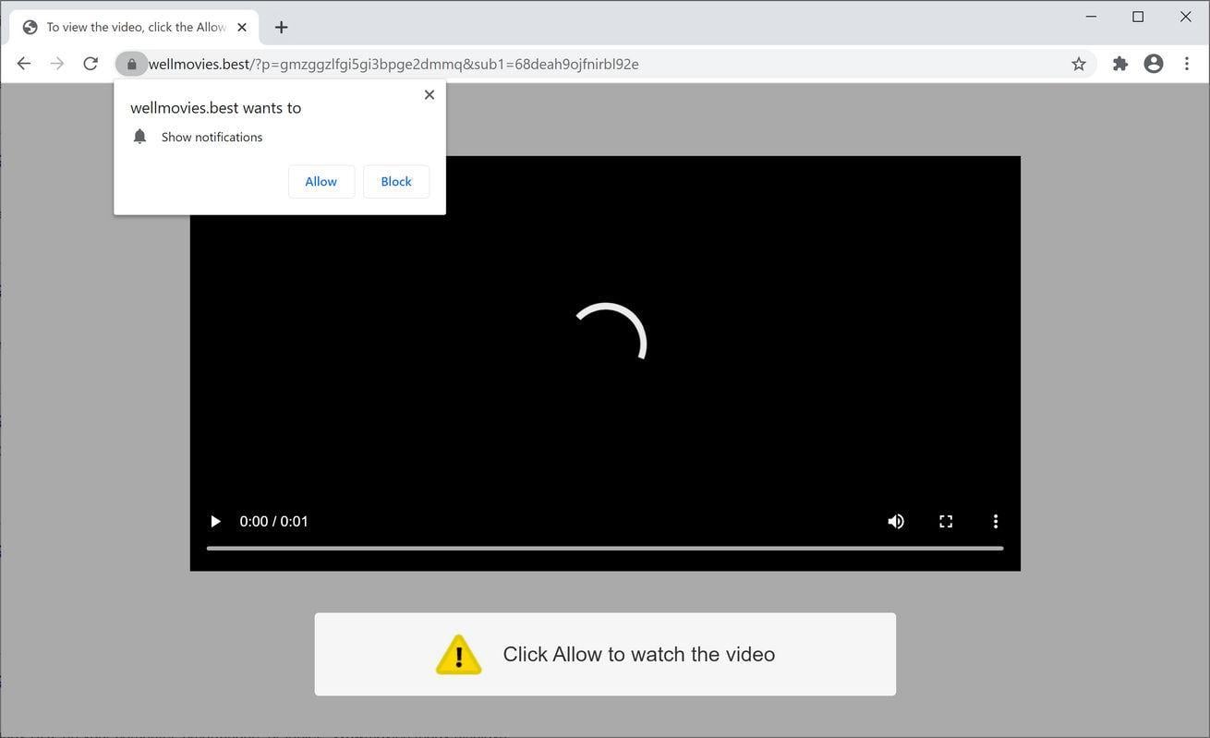Screen dimensions: 1210x738
Task: Open the video player options menu
Action: click(x=995, y=521)
